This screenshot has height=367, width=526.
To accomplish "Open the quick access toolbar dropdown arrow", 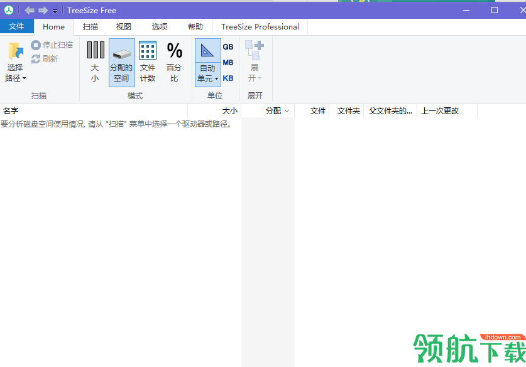I will 55,11.
